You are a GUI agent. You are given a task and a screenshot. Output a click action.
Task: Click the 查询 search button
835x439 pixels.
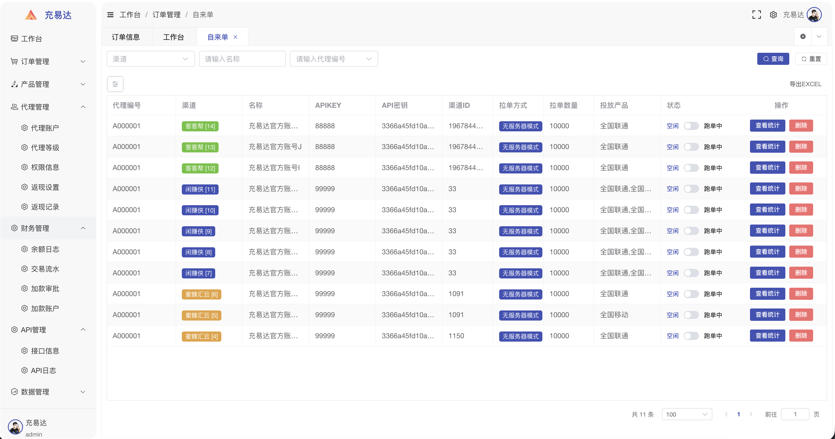coord(773,59)
